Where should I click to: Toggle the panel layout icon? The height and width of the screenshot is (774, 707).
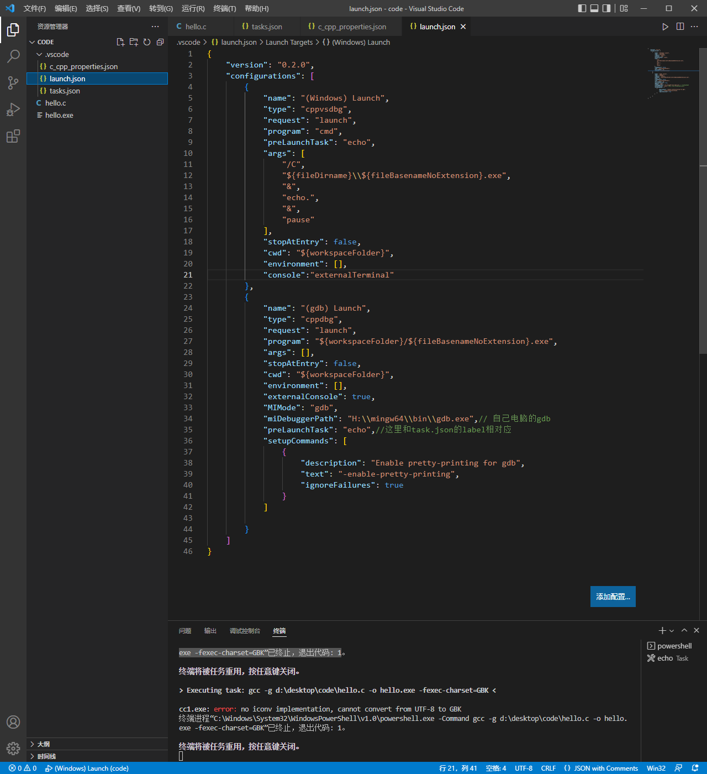[x=594, y=8]
